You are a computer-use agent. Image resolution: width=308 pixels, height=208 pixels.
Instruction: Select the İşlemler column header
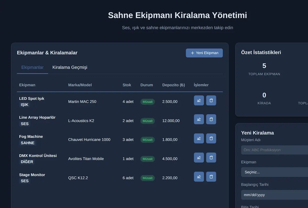coord(201,85)
